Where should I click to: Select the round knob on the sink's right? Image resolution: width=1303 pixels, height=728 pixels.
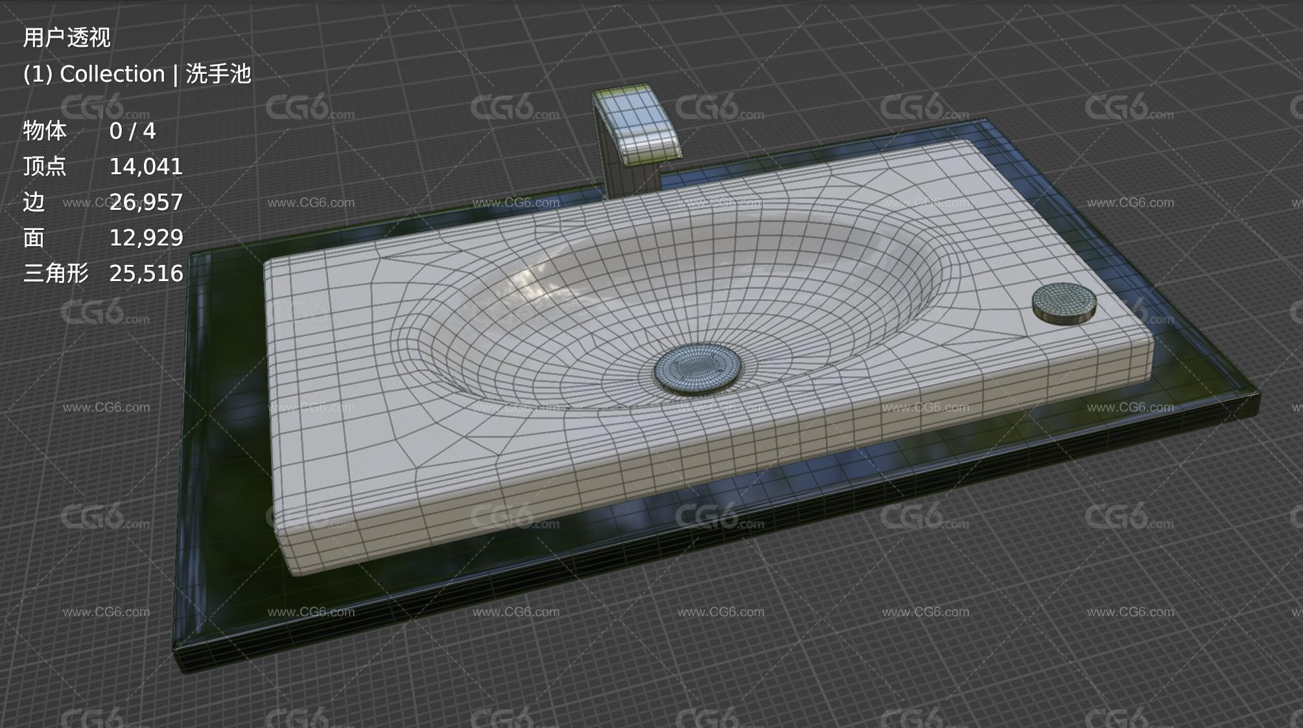[x=1064, y=302]
